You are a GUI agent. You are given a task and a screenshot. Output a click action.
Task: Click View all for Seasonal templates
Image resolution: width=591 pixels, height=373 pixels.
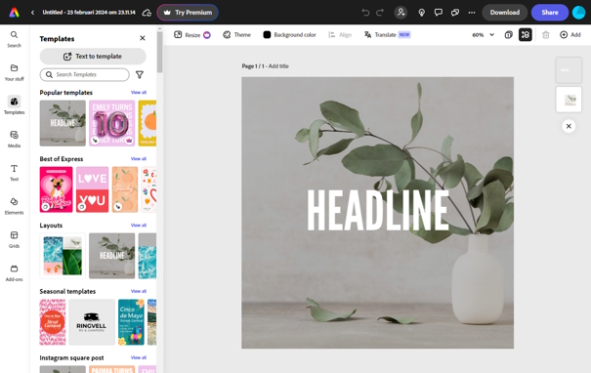coord(139,291)
